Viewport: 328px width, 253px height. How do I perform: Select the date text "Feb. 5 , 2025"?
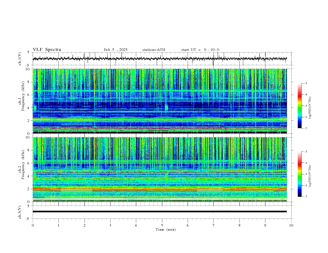pyautogui.click(x=116, y=50)
